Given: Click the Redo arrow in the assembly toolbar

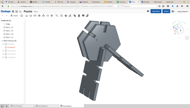Looking at the screenshot, I should [7, 16].
